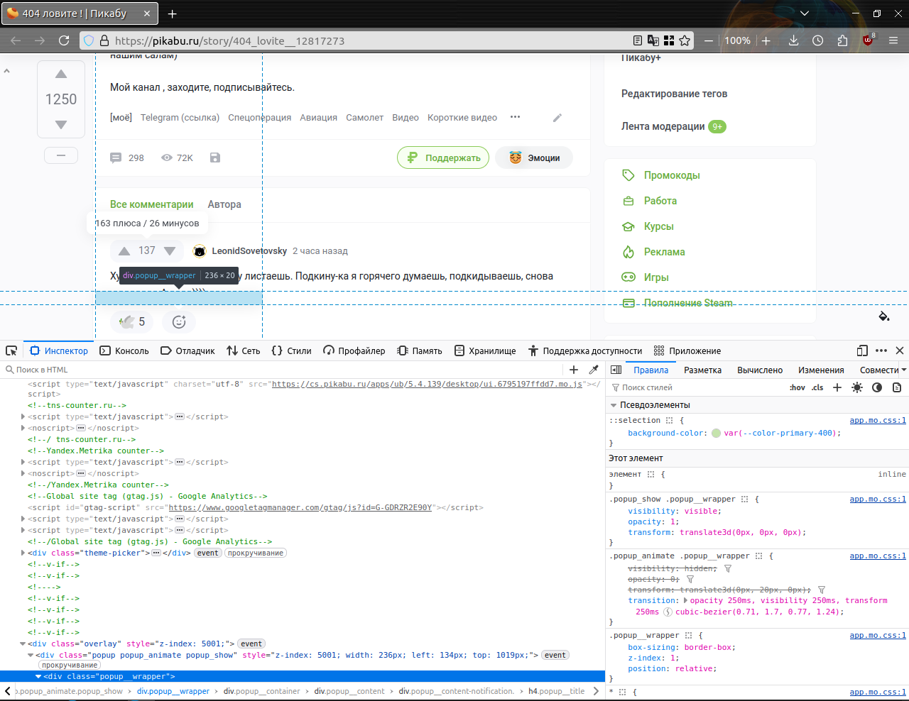
Task: Collapse the popup popup_animate div node
Action: tap(31, 655)
